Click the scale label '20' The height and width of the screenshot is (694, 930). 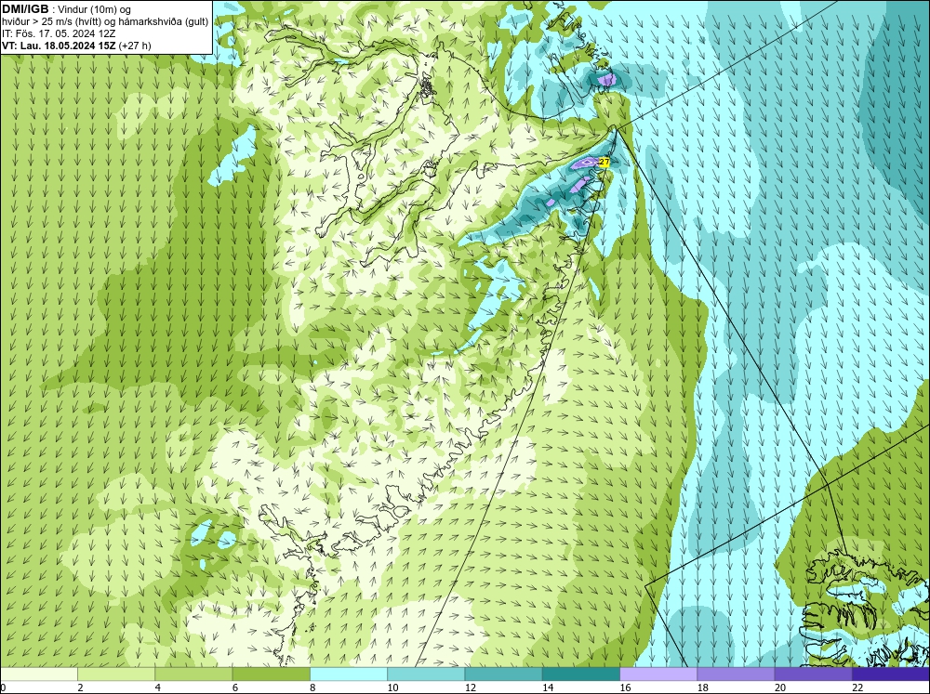pos(780,687)
